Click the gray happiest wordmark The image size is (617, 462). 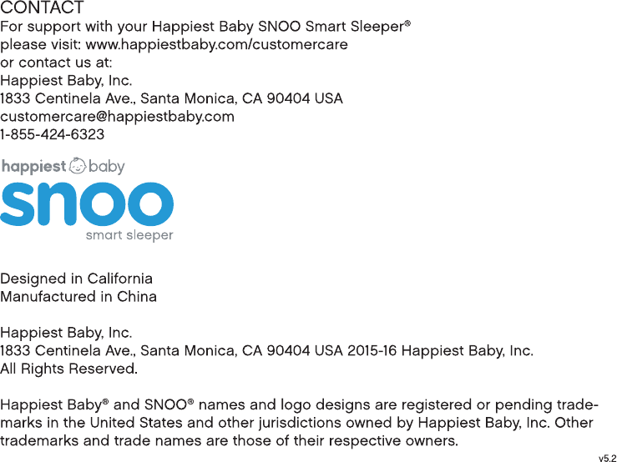click(34, 167)
